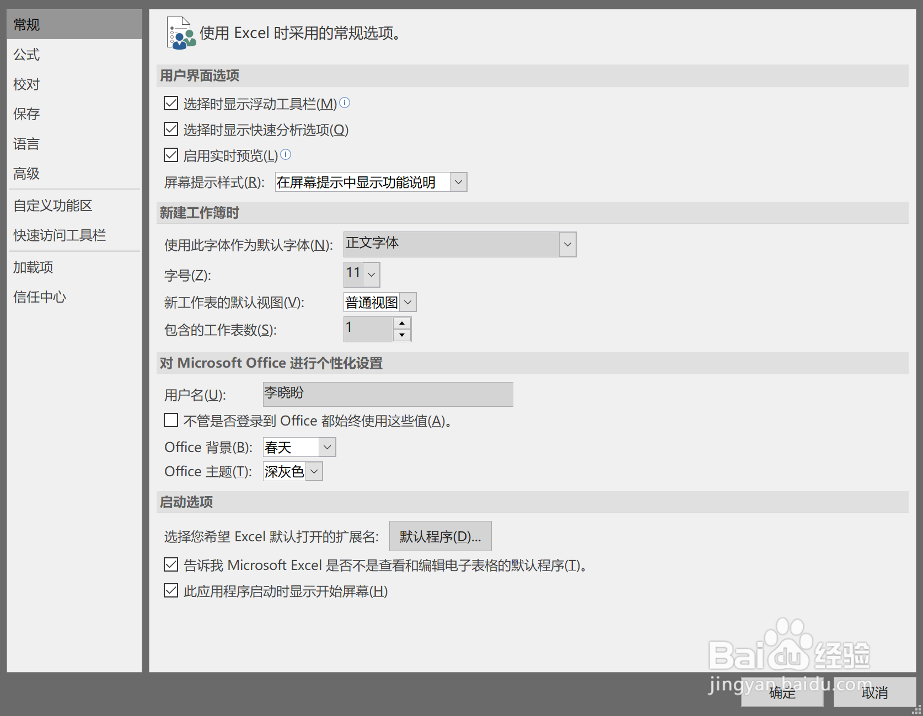This screenshot has height=716, width=923.
Task: Open the 快速访问工具栏 category
Action: pos(74,235)
